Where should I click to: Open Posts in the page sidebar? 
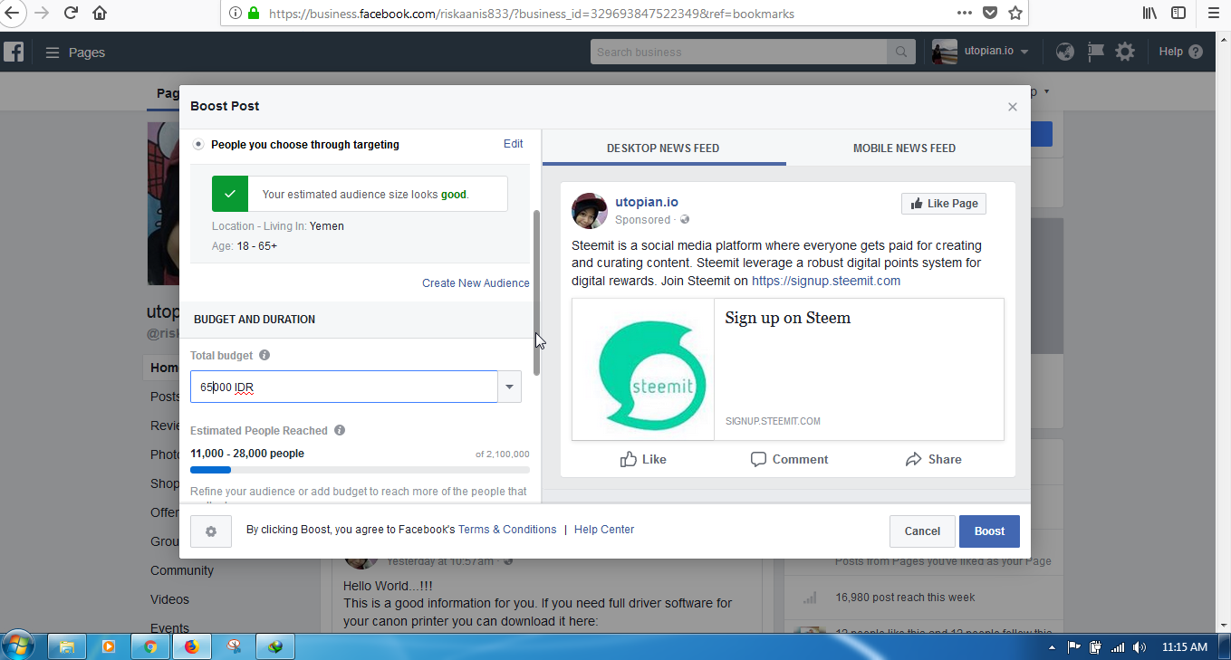166,397
